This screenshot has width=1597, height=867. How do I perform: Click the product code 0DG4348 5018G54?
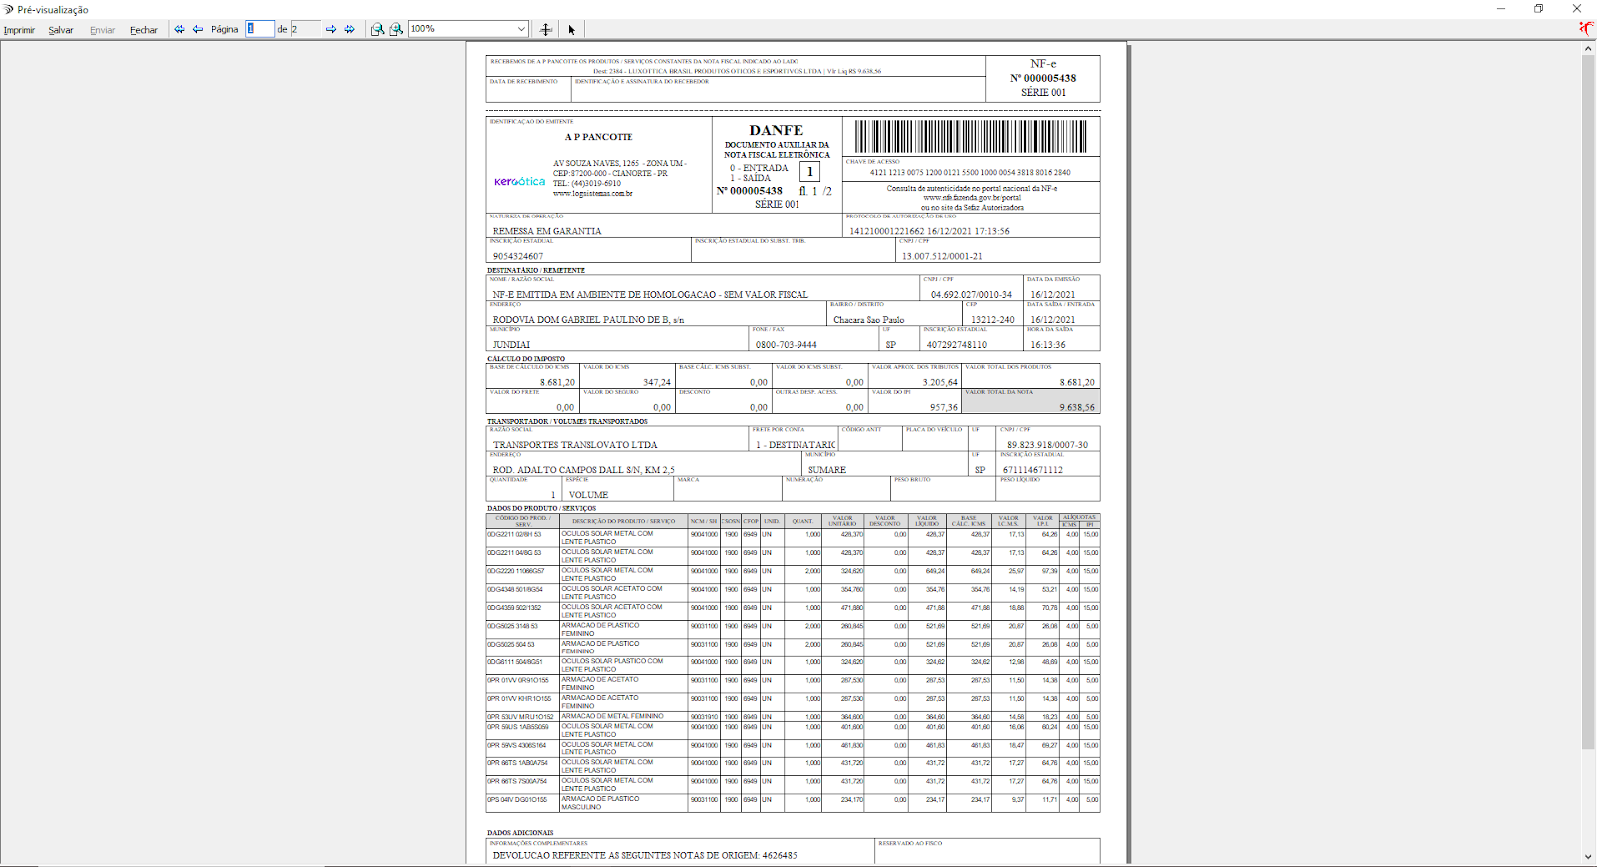pos(515,589)
